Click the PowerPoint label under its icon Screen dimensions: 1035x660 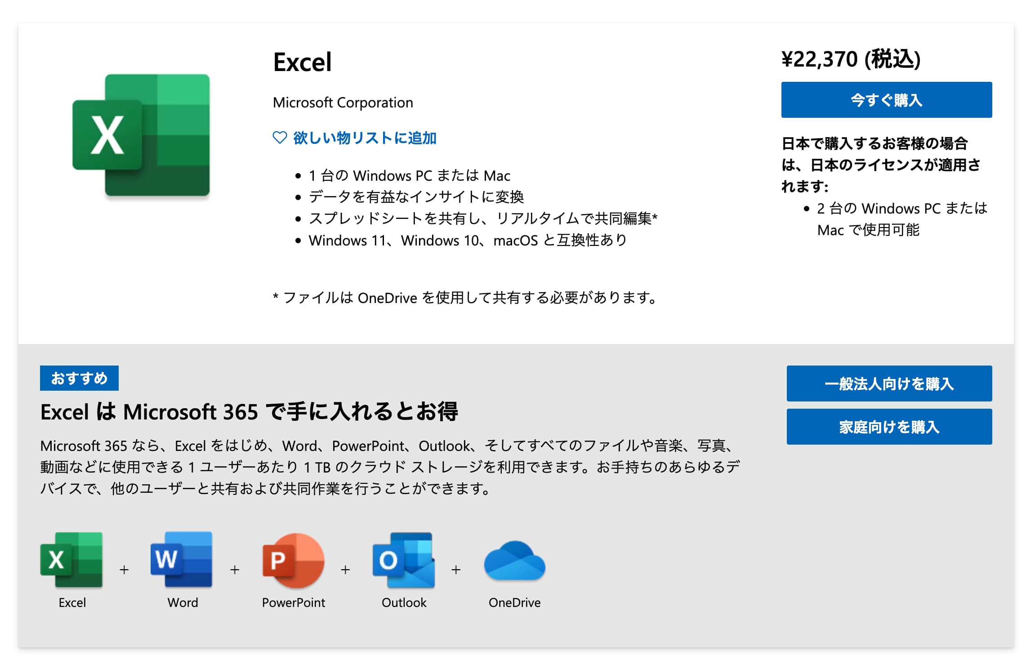(293, 602)
